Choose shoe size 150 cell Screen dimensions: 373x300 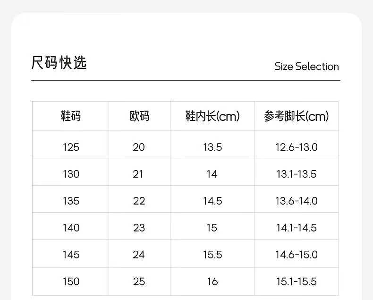(71, 282)
